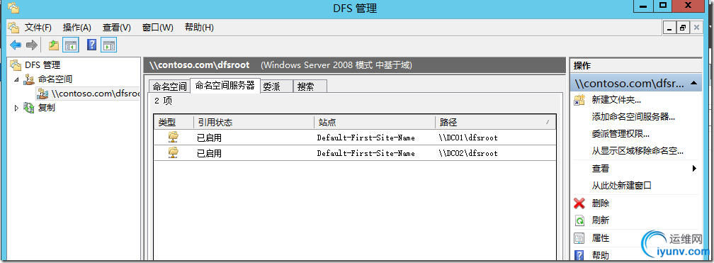Toggle the Show/Hide Console Tree icon
The image size is (714, 263).
(x=71, y=45)
